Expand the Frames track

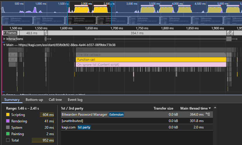4,33
